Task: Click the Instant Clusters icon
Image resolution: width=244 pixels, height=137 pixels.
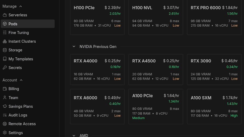Action: point(5,41)
